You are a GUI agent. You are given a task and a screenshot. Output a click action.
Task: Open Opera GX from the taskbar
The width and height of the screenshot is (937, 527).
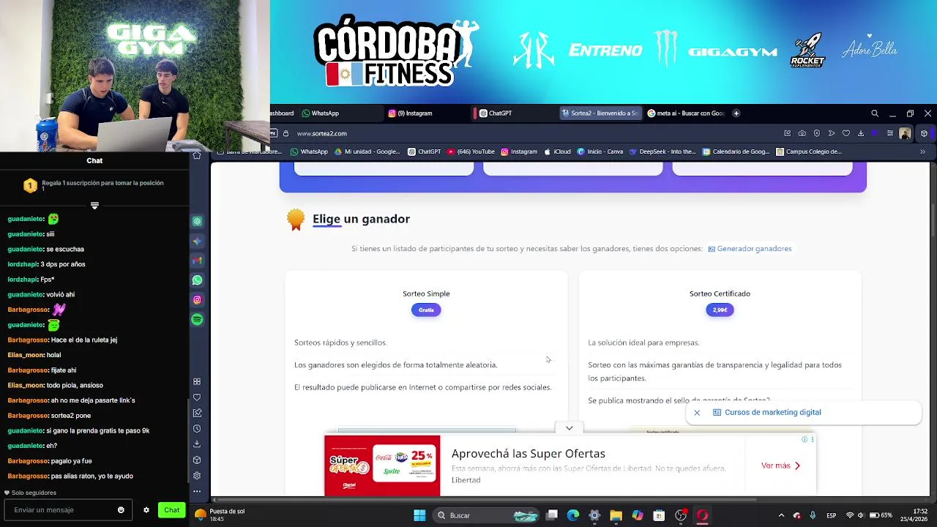[x=703, y=515]
